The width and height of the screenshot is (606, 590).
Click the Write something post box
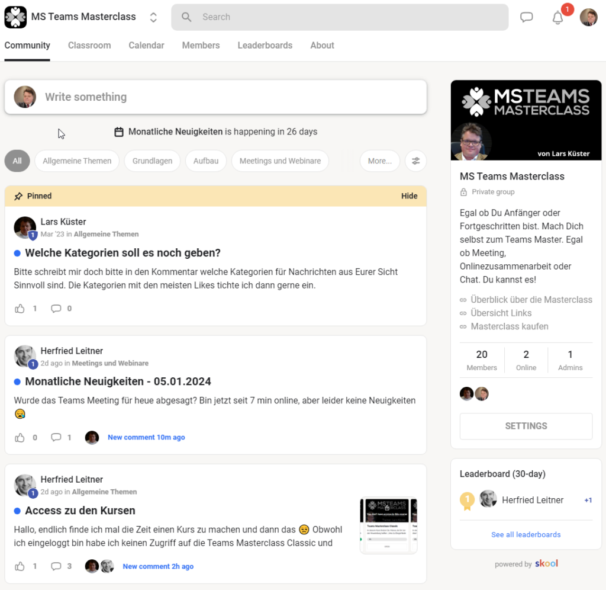click(215, 97)
